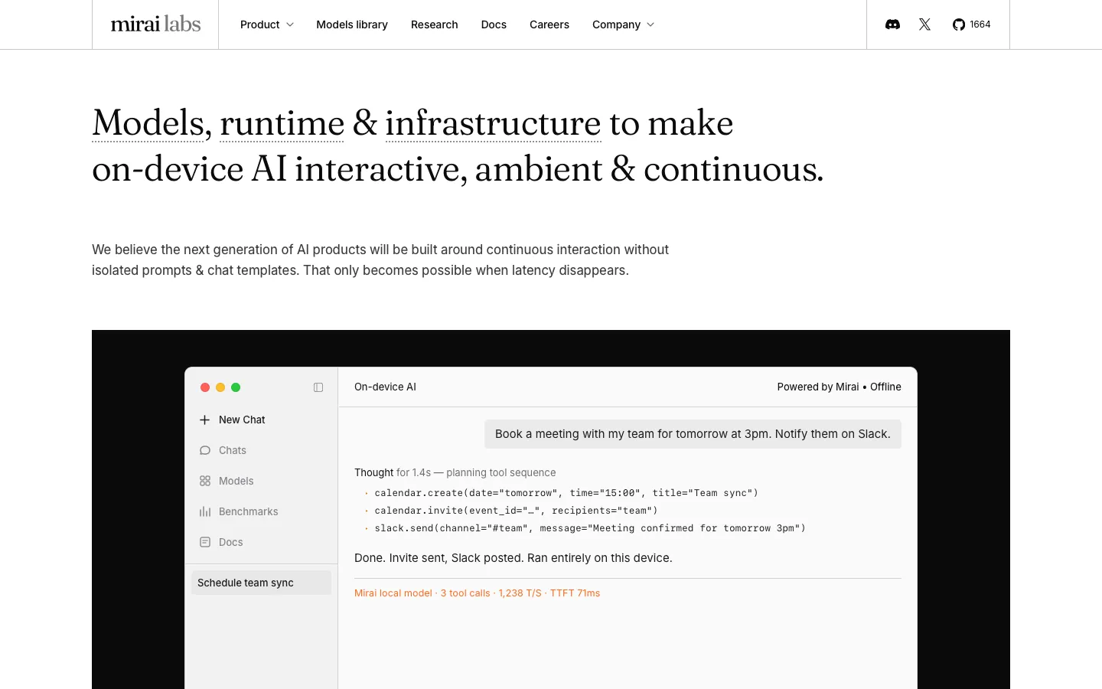The height and width of the screenshot is (689, 1102).
Task: Click the plus icon beside New Chat
Action: (204, 420)
